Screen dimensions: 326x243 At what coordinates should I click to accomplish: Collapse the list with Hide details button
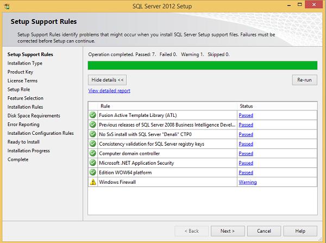(107, 80)
